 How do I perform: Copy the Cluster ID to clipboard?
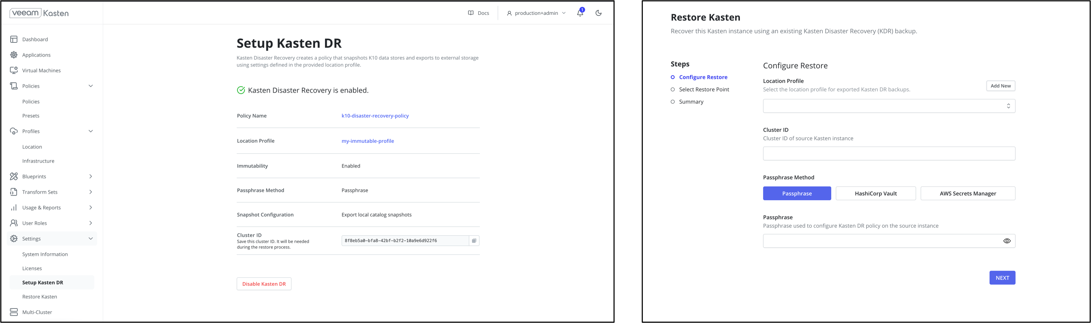pyautogui.click(x=474, y=241)
